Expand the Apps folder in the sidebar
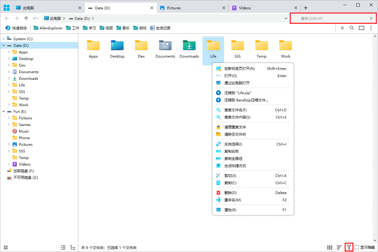The width and height of the screenshot is (378, 252). (x=9, y=52)
